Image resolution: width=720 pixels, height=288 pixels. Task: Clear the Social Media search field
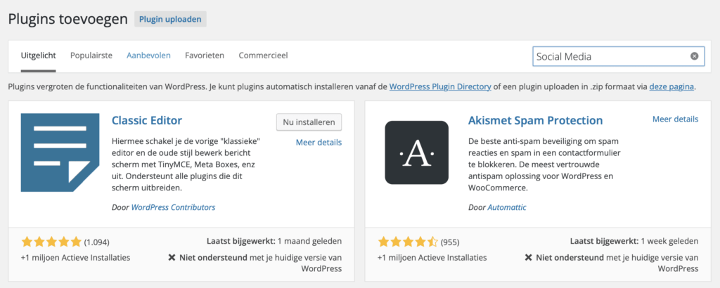694,56
